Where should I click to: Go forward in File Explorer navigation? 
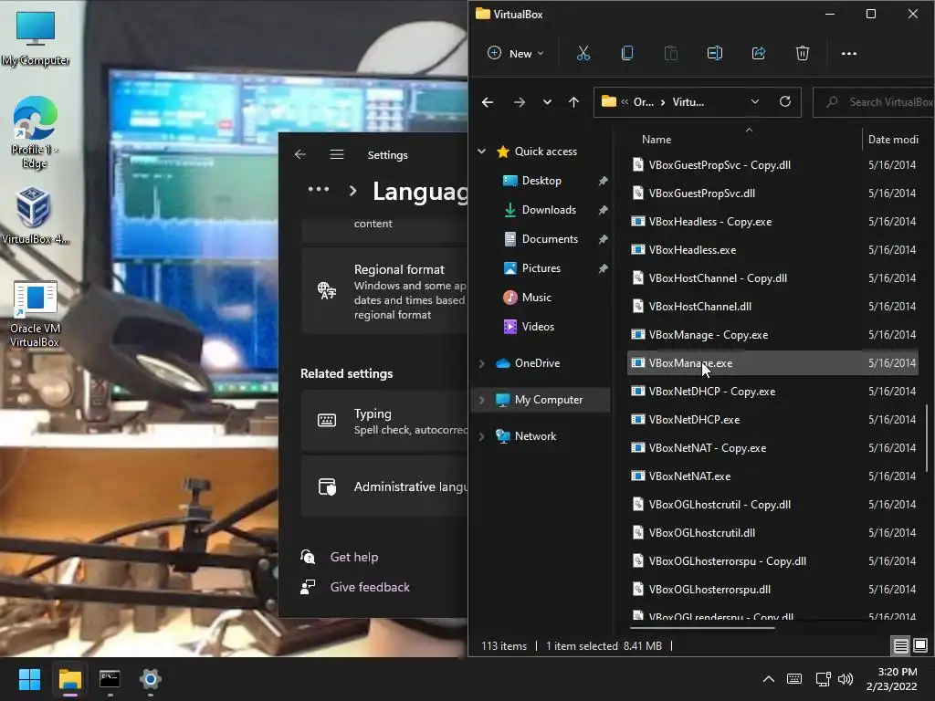tap(520, 102)
